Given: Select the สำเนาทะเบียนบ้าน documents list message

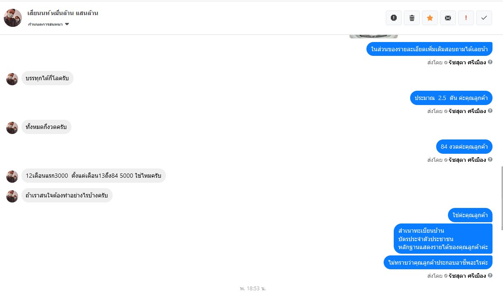Looking at the screenshot, I should tap(443, 239).
